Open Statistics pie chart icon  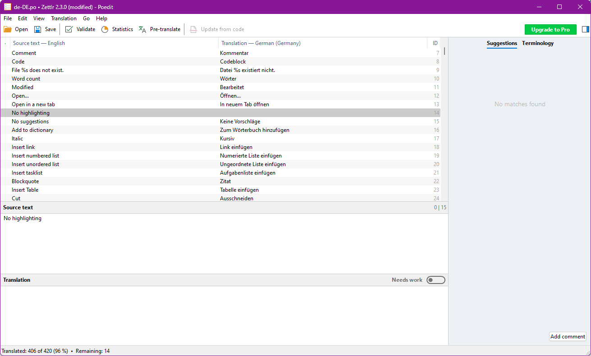[105, 29]
